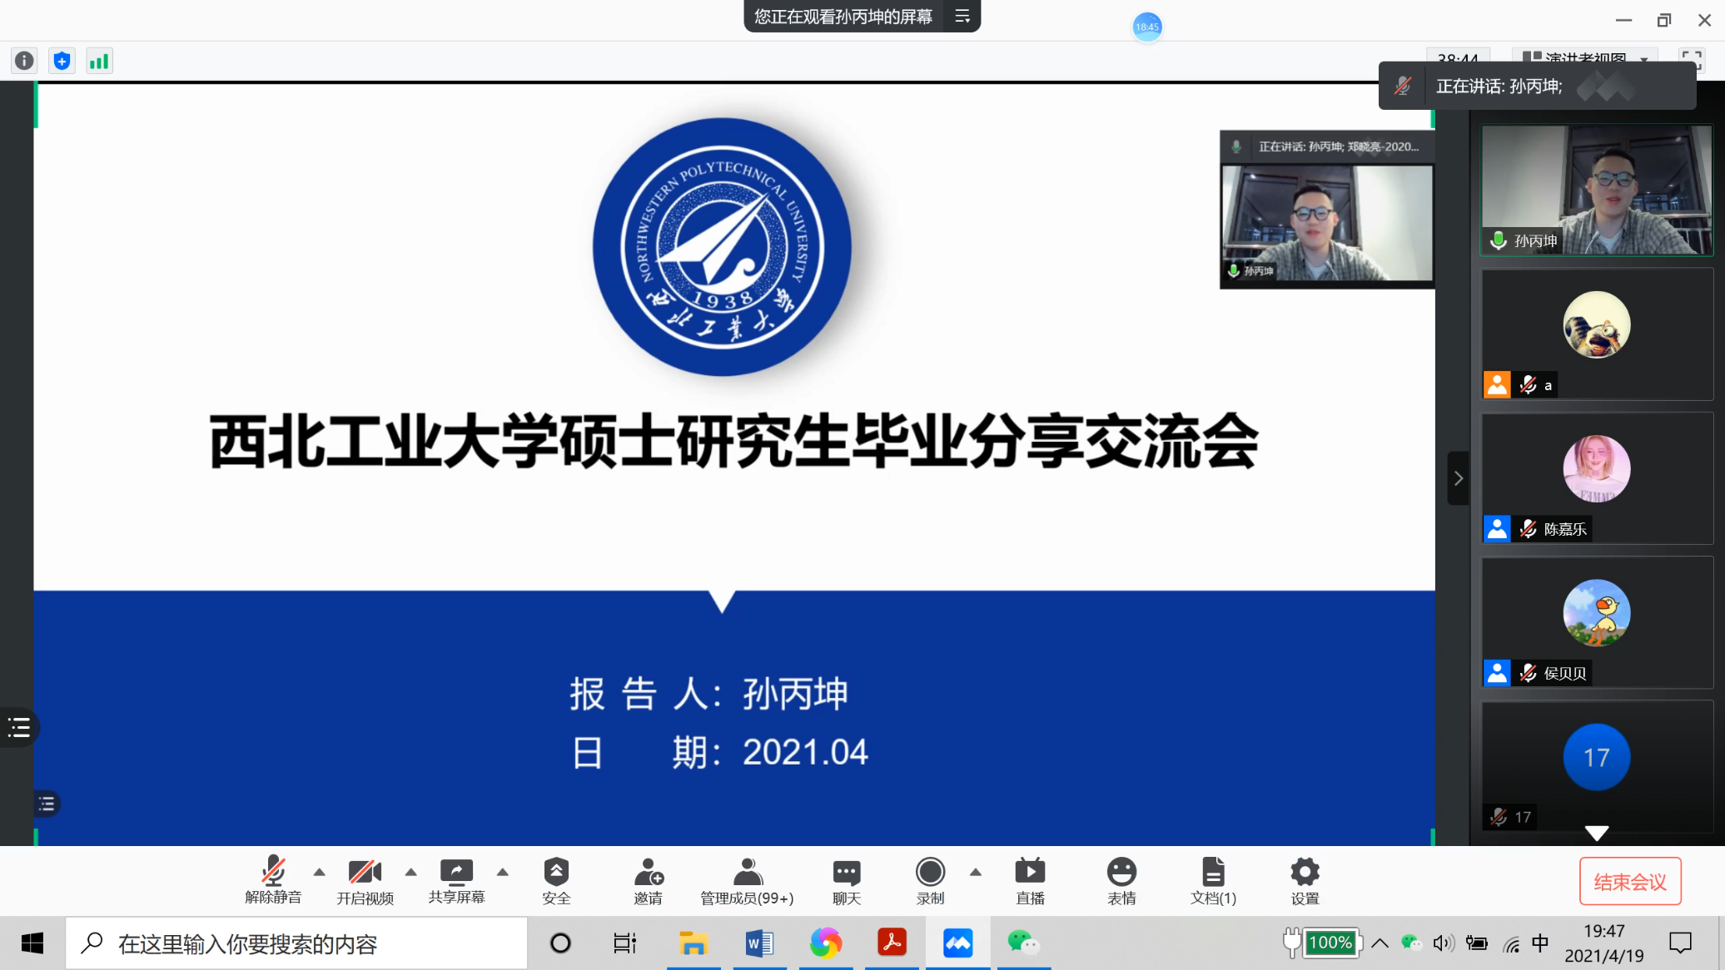Open the meeting info icon
Viewport: 1725px width, 970px height.
tap(24, 61)
